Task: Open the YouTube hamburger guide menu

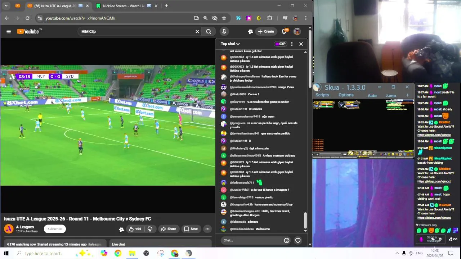Action: click(9, 31)
